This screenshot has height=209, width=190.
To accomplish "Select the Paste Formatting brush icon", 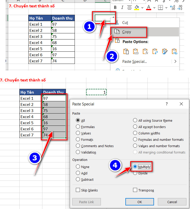I will [165, 52].
